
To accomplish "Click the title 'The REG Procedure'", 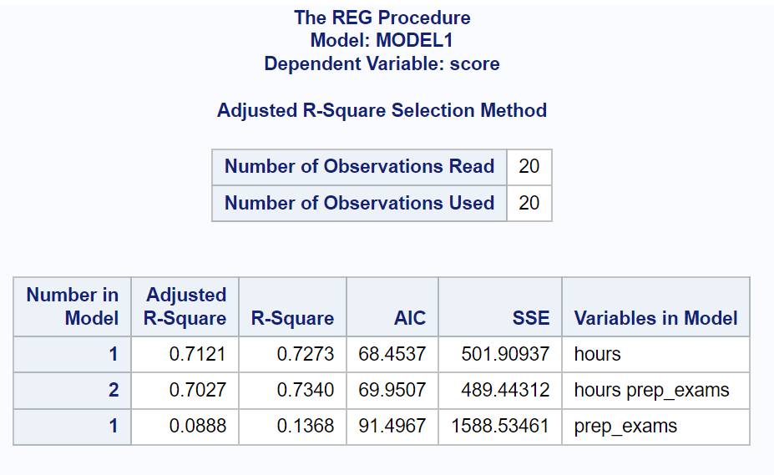I will coord(382,18).
